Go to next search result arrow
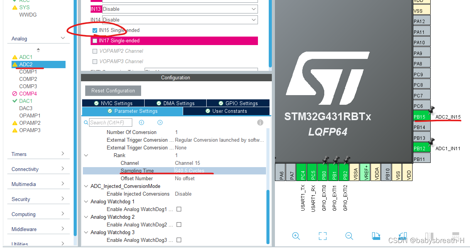 coord(160,122)
